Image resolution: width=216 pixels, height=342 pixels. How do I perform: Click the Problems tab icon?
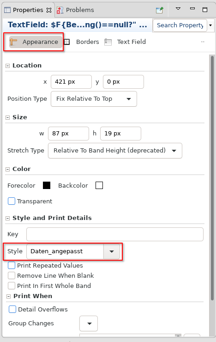click(60, 10)
